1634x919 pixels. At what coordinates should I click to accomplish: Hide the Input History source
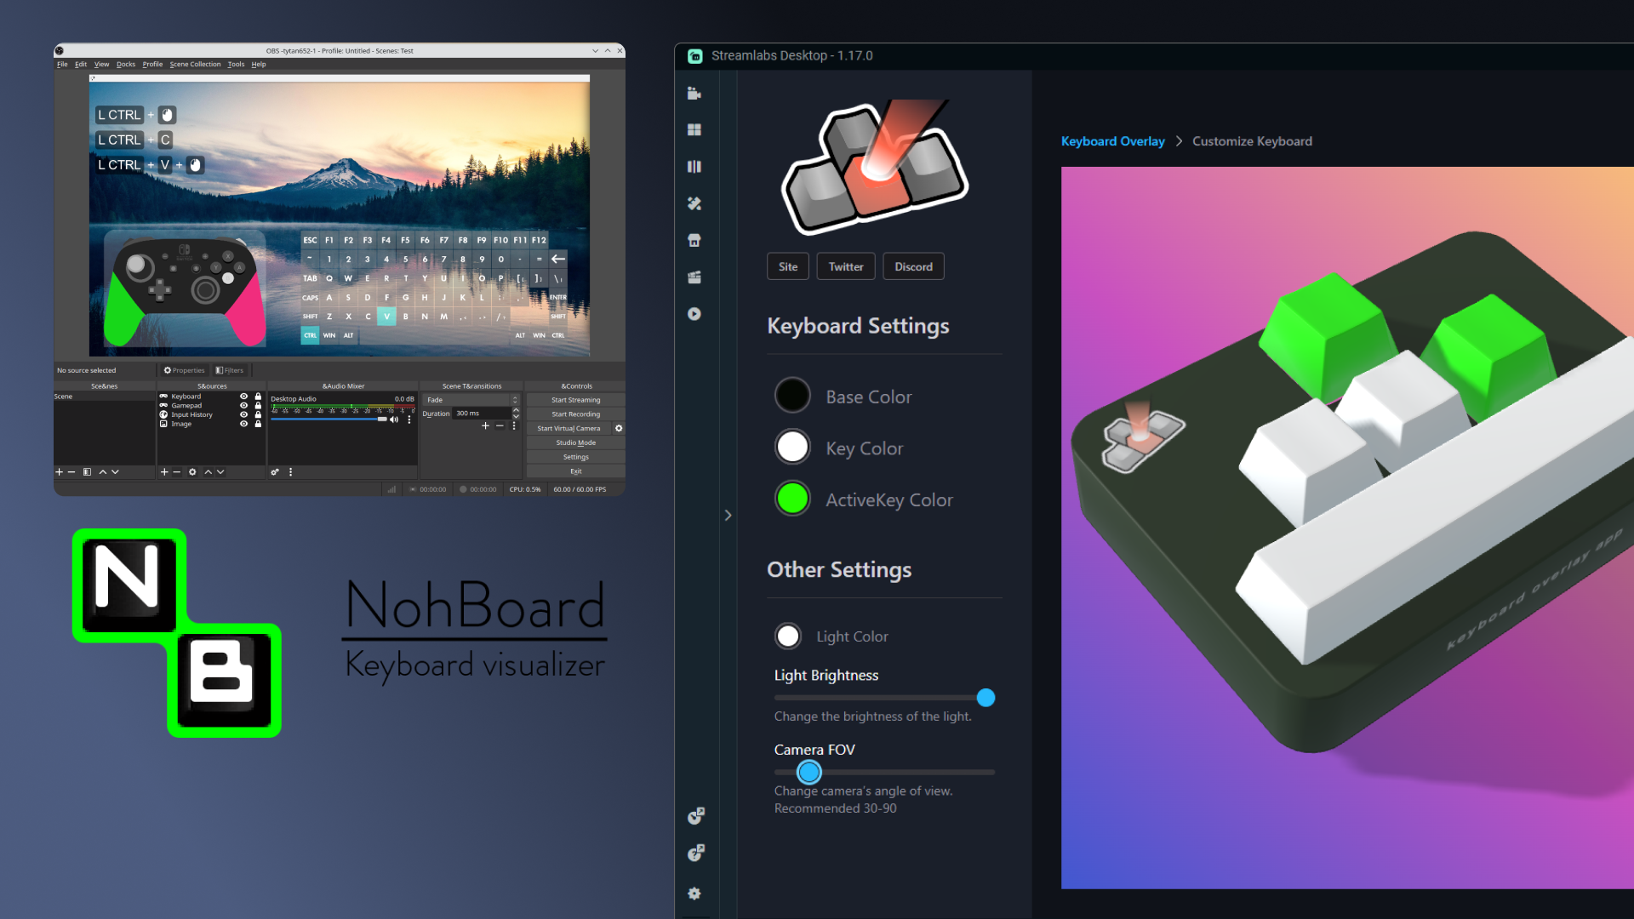243,414
